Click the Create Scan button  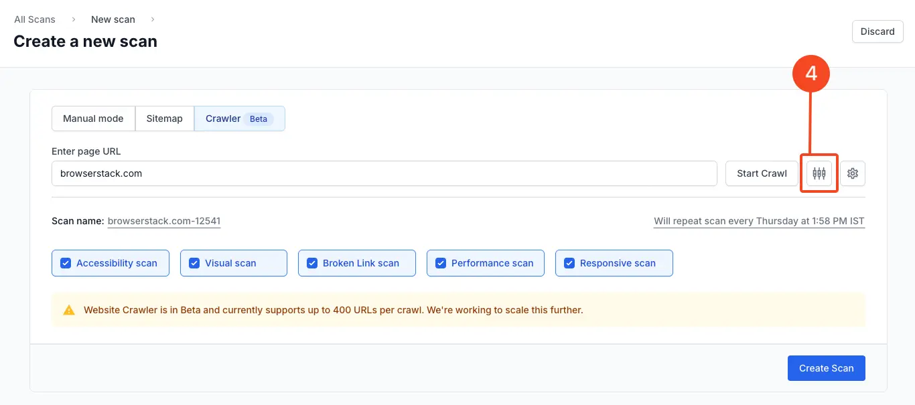click(x=826, y=368)
